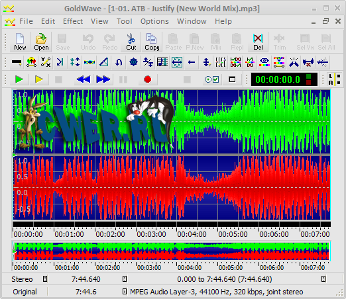This screenshot has width=346, height=299.
Task: Click the overview waveform strip below the timeline
Action: (x=172, y=251)
